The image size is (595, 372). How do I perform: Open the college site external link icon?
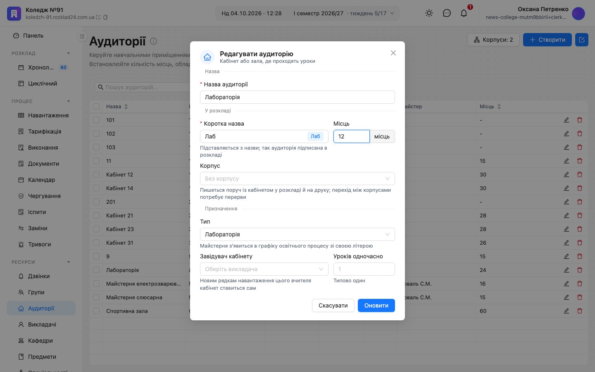98,17
